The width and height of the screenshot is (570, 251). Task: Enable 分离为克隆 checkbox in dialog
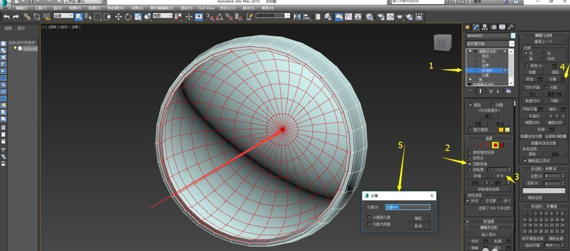(x=369, y=224)
